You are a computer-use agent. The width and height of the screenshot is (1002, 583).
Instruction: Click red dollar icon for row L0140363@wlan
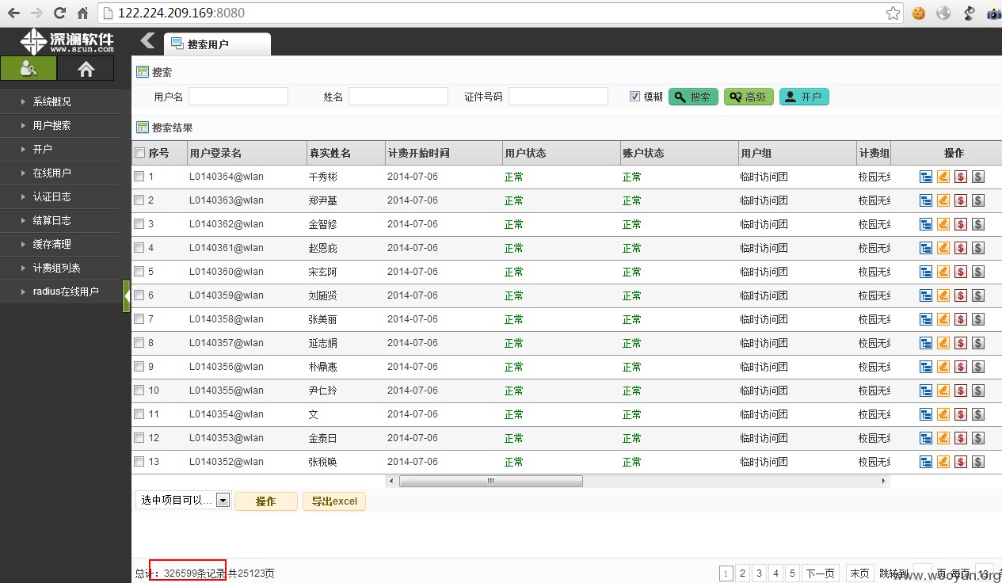(x=961, y=200)
